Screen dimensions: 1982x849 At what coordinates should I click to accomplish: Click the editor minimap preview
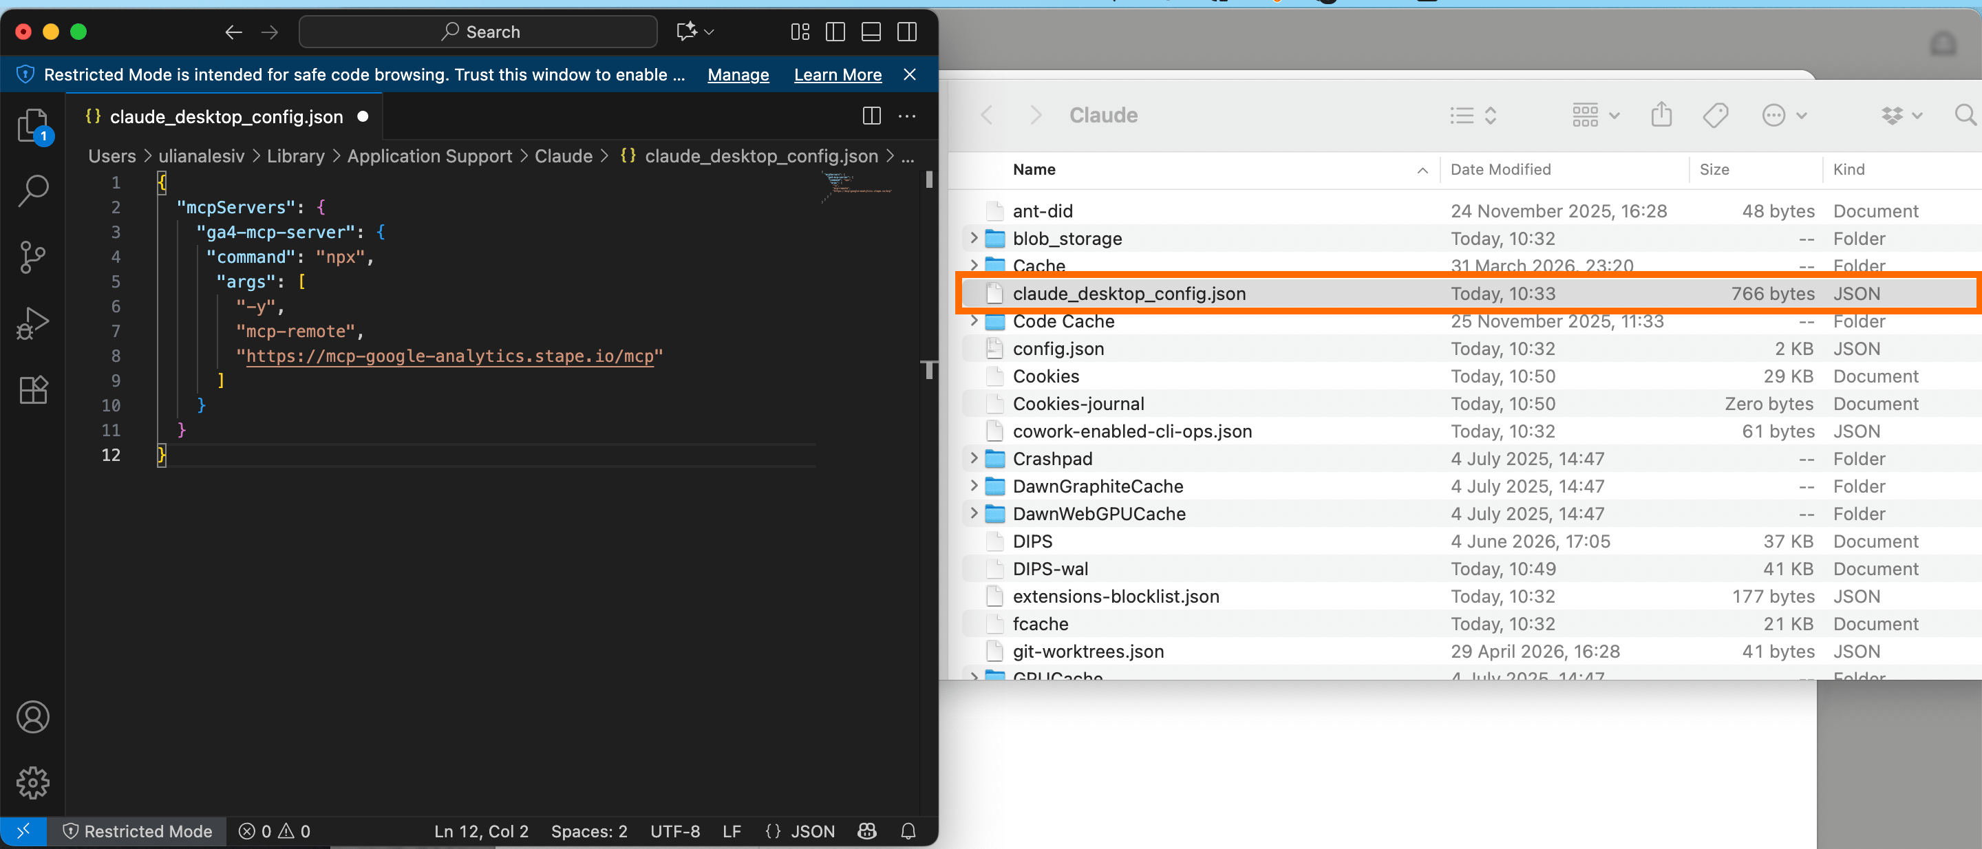(858, 187)
